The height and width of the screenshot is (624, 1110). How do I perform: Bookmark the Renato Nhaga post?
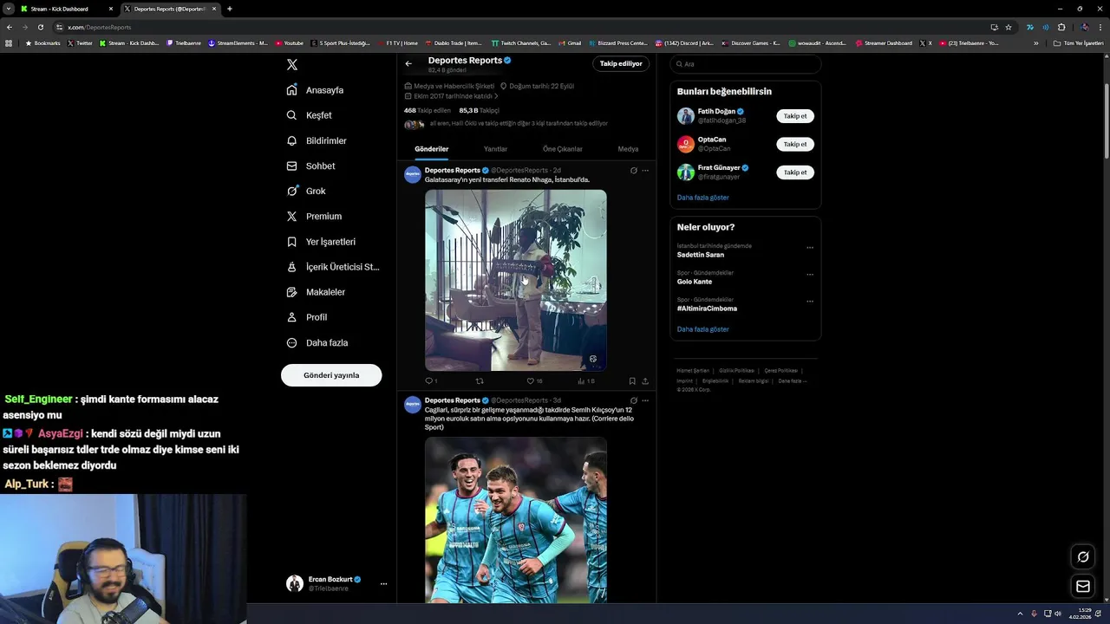pyautogui.click(x=632, y=380)
